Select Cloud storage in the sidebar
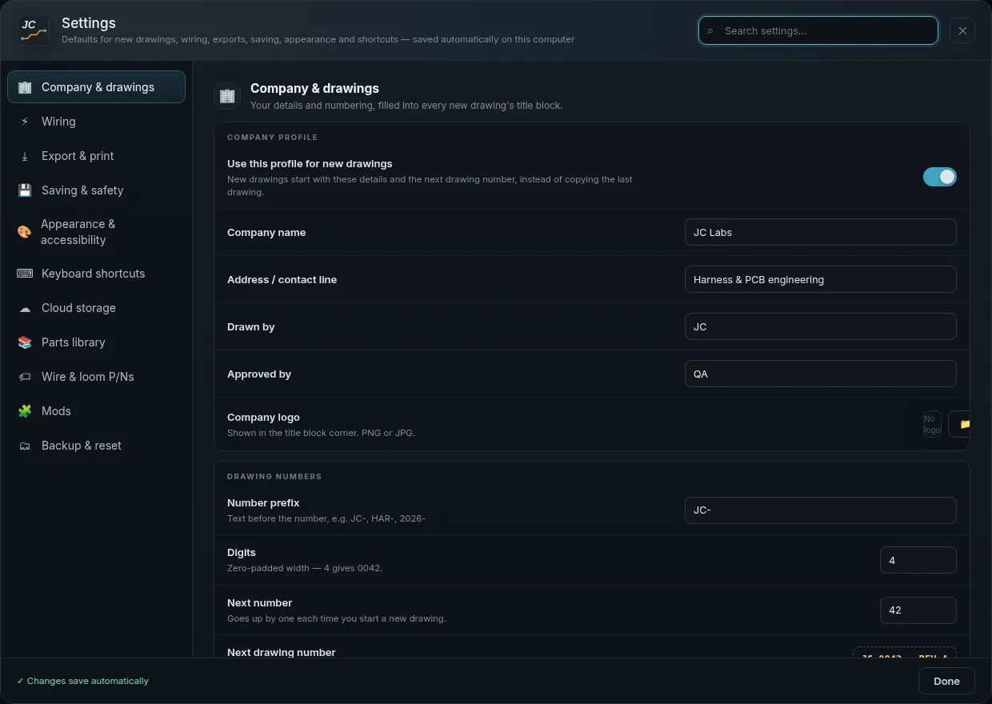The height and width of the screenshot is (704, 992). 96,308
